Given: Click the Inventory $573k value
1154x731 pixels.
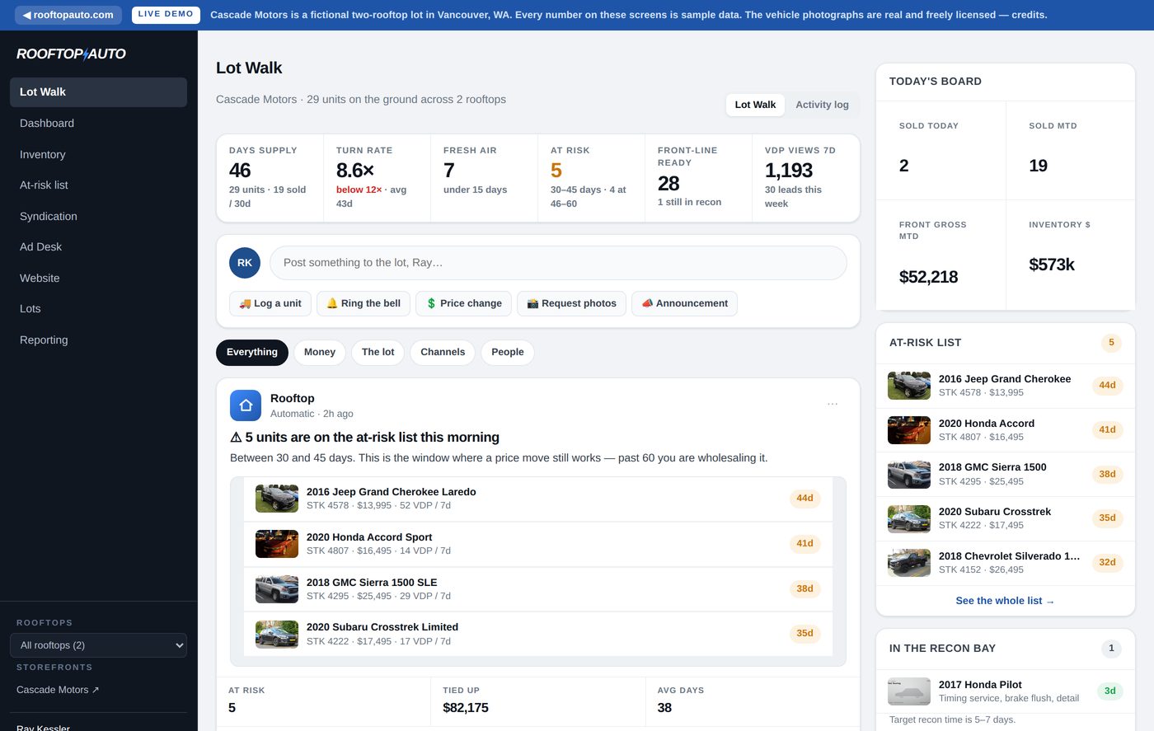Looking at the screenshot, I should click(1052, 265).
